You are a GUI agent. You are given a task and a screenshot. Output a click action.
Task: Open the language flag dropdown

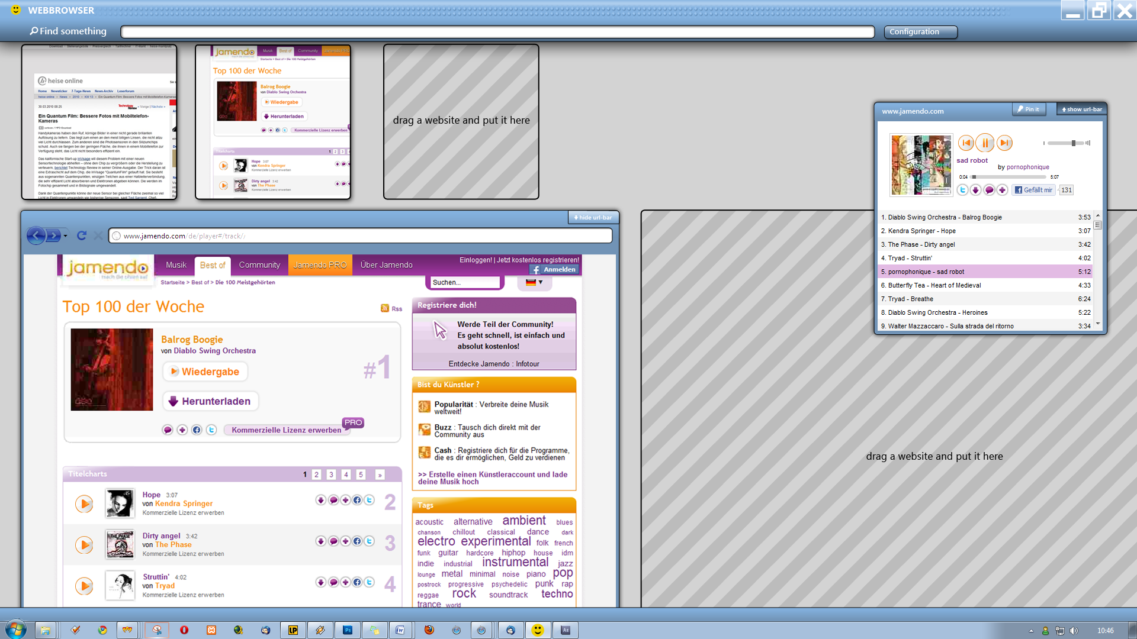[x=534, y=282]
